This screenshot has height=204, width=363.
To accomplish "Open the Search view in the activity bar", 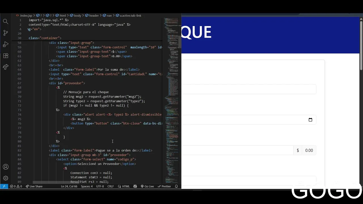I will [x=6, y=22].
